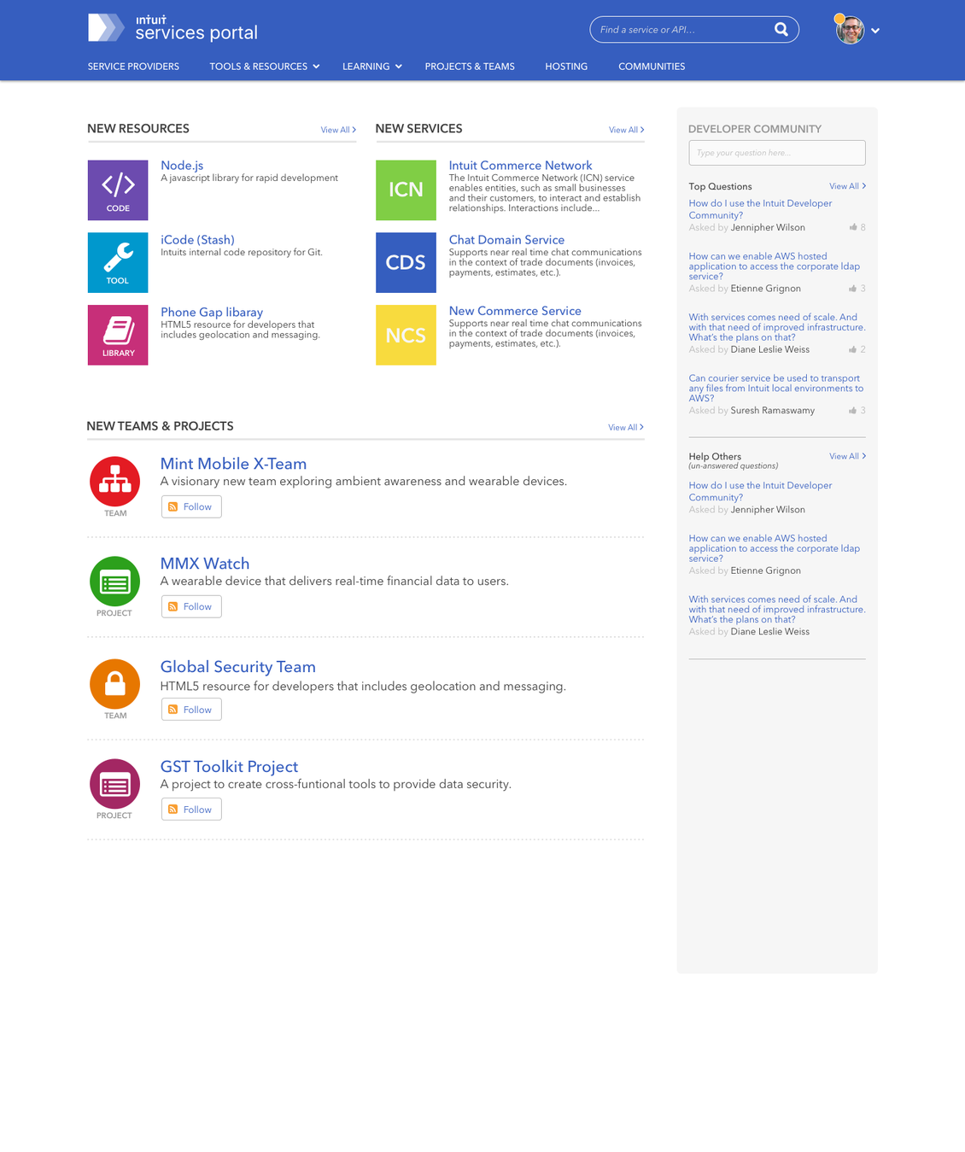
Task: Open the Hosting menu item
Action: [566, 67]
